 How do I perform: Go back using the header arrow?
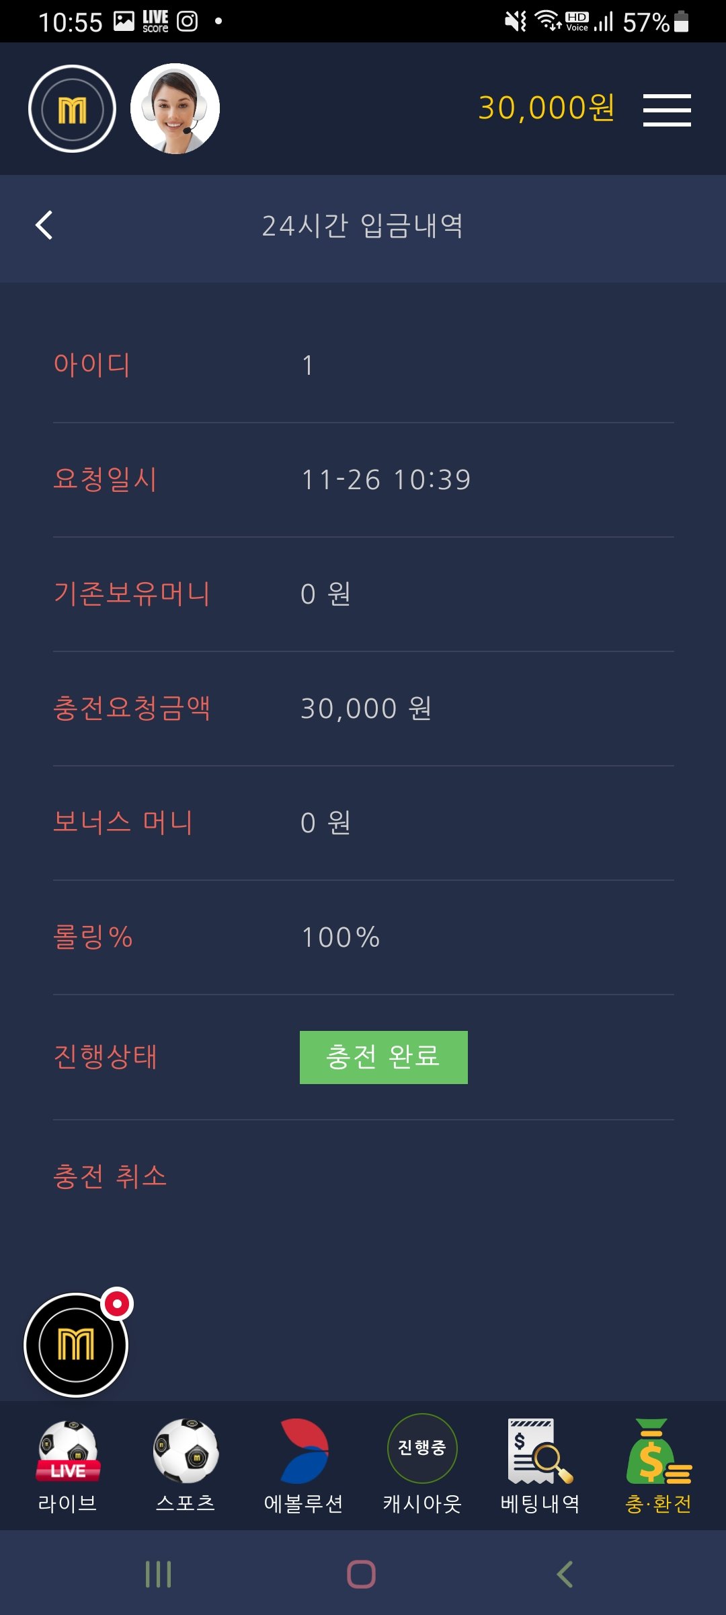[x=44, y=225]
